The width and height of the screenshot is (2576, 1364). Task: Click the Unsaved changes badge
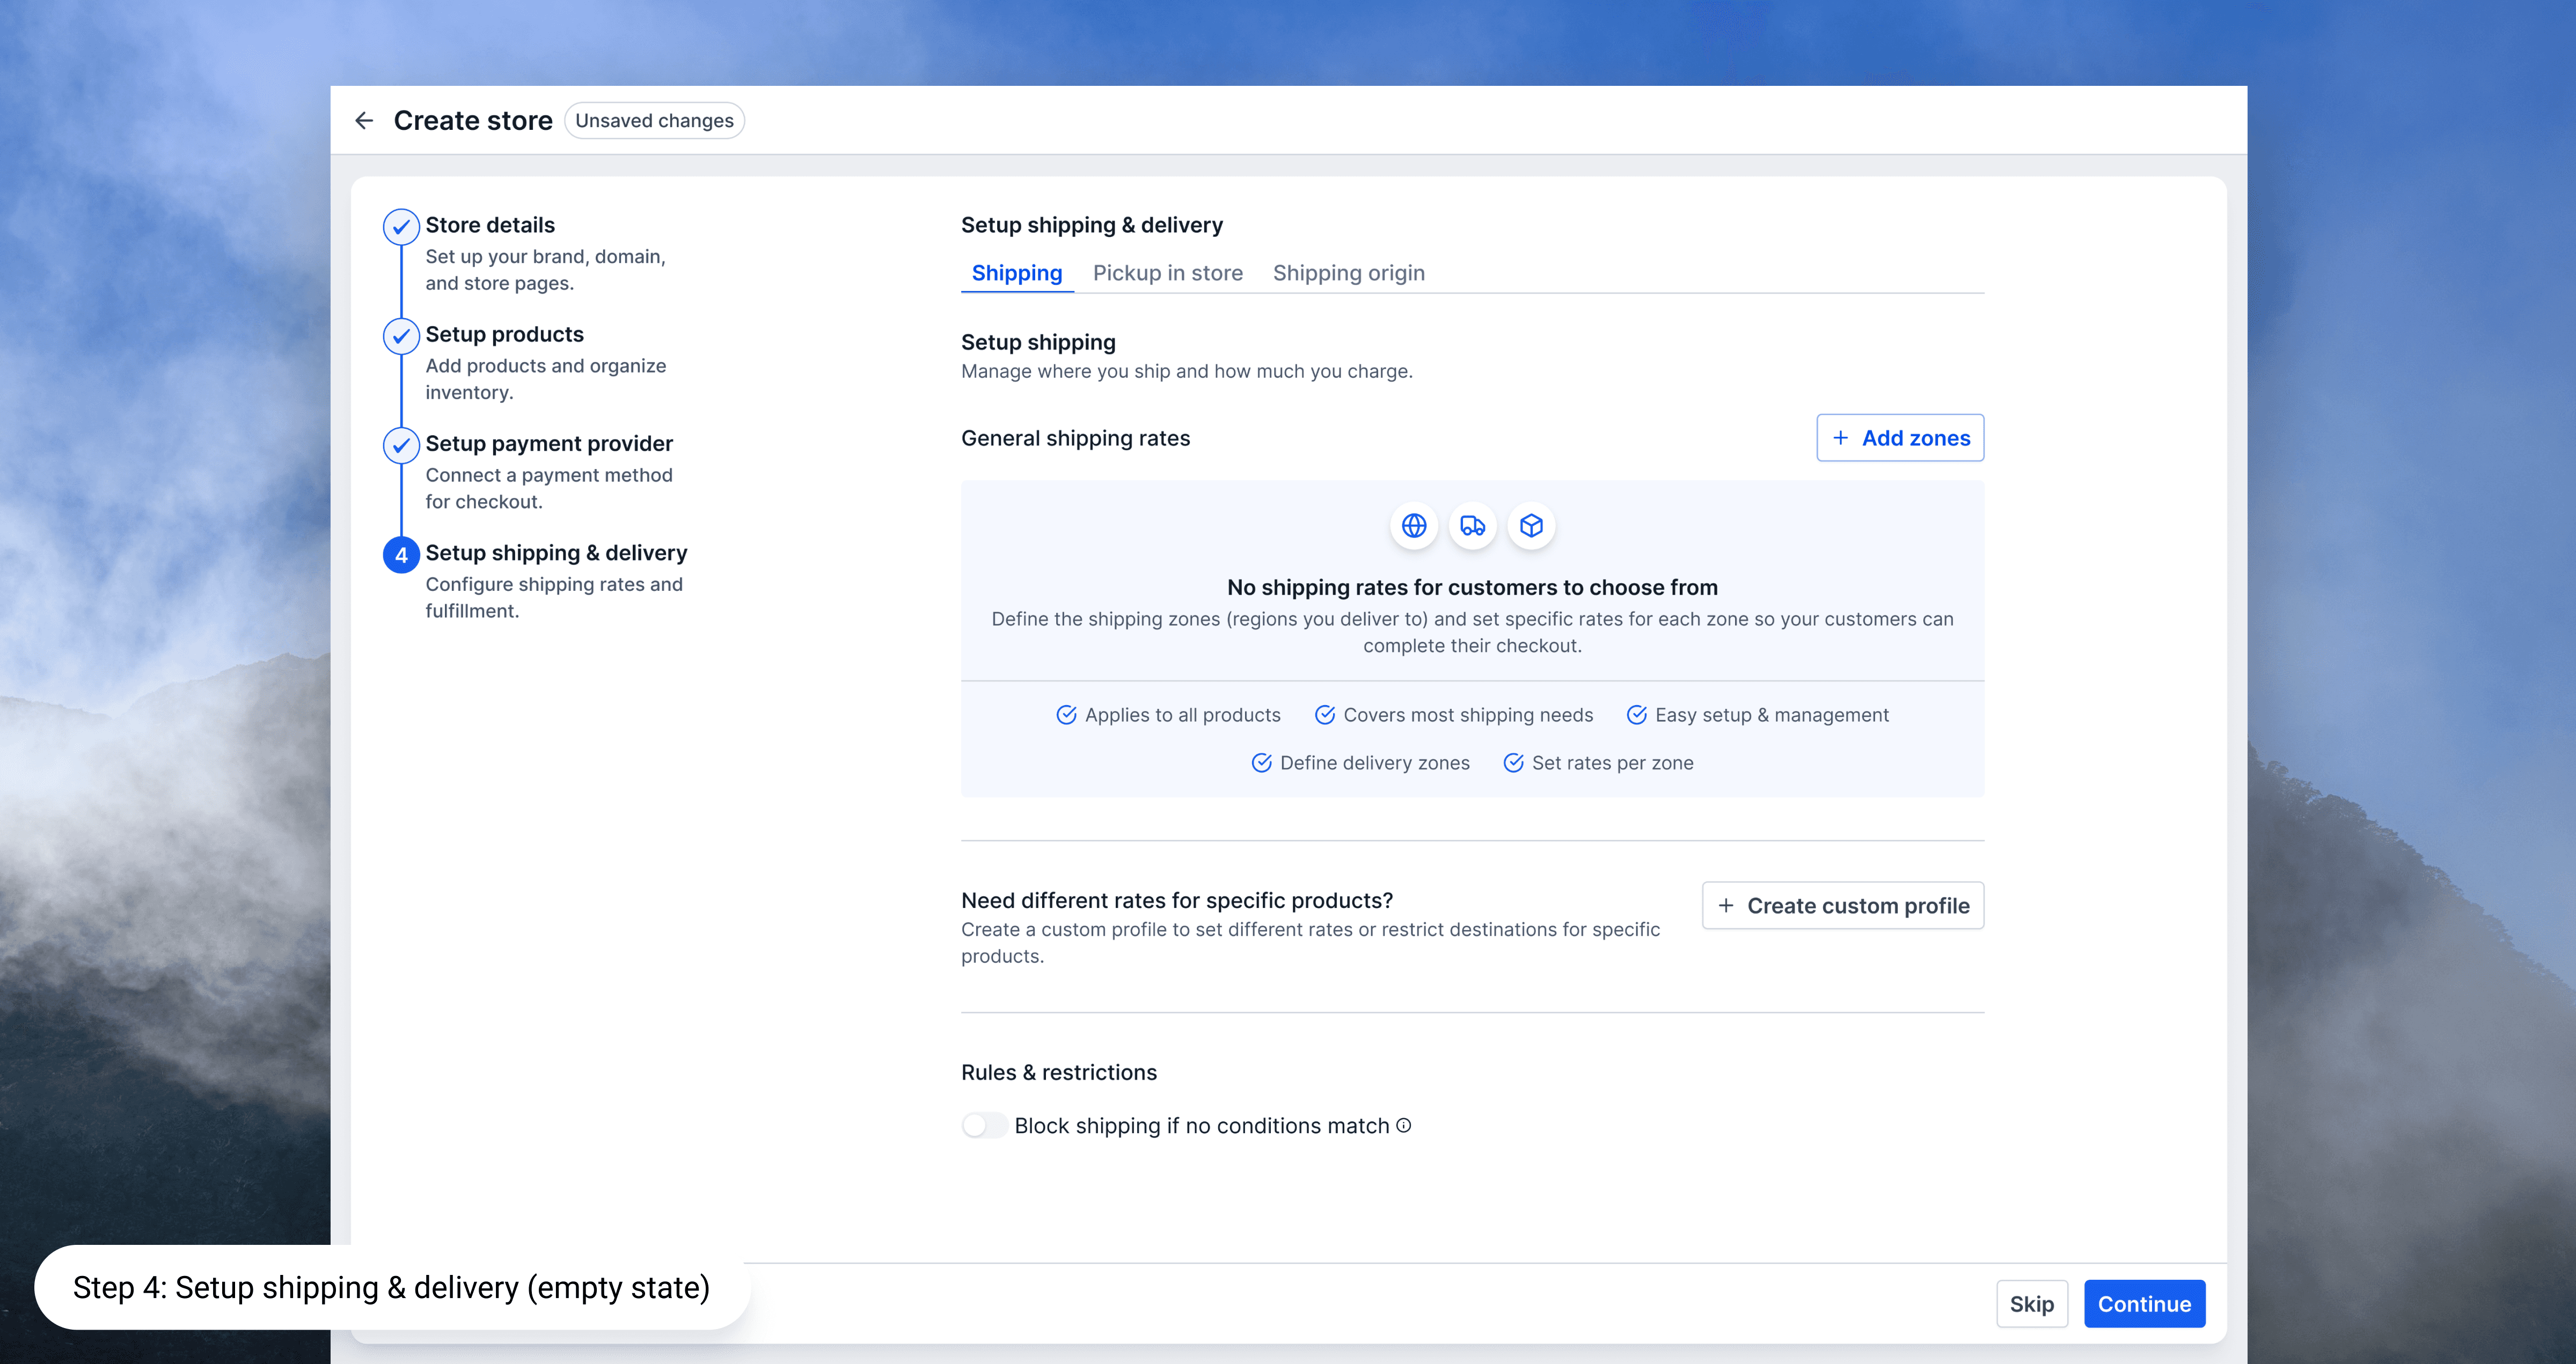tap(654, 121)
